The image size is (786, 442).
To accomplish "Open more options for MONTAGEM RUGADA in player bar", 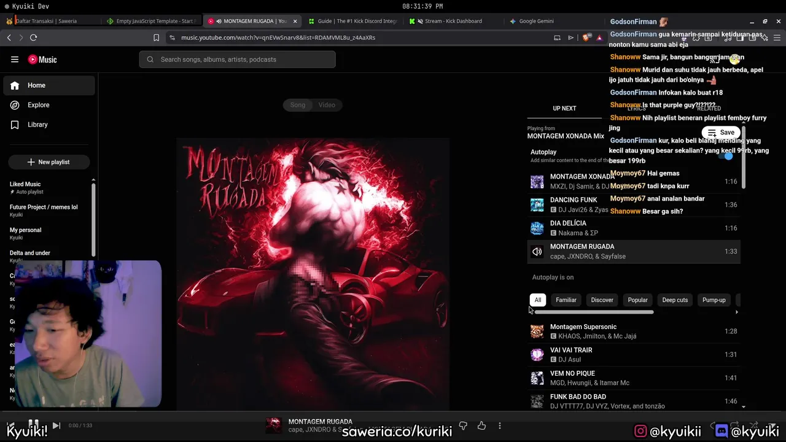I will click(x=500, y=425).
